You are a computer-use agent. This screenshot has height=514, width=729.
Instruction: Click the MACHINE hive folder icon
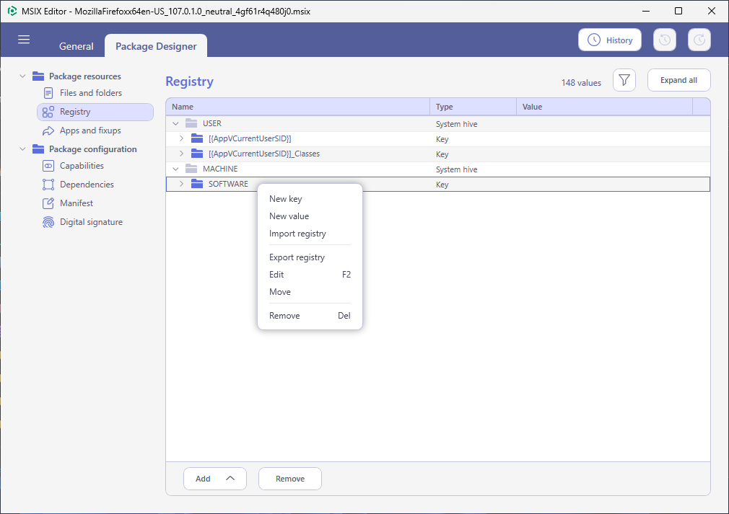pos(191,169)
